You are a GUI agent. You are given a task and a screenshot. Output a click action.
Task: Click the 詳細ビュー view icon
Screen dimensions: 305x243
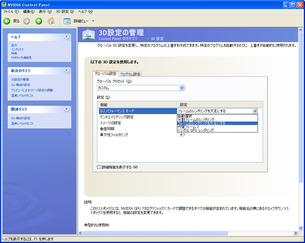coord(67,21)
